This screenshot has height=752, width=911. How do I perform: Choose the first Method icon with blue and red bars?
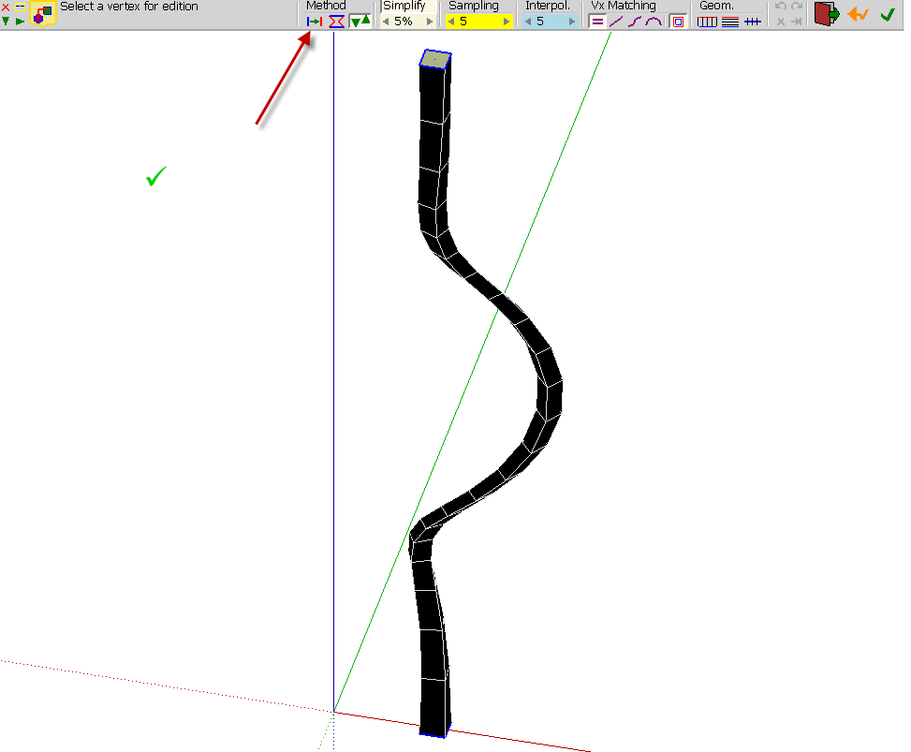315,22
